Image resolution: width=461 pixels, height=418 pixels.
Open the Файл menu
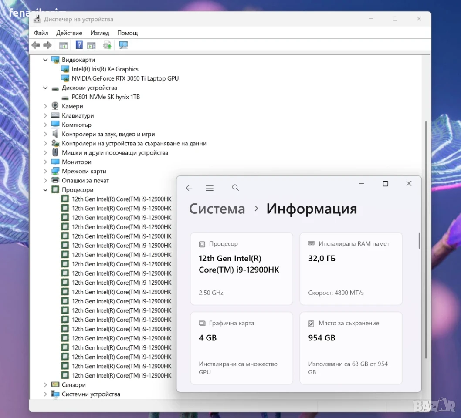tap(41, 33)
